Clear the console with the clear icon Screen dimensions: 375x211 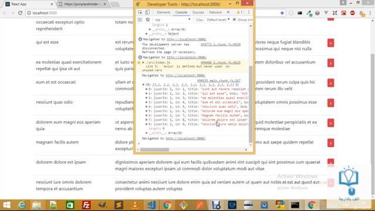[x=148, y=19]
